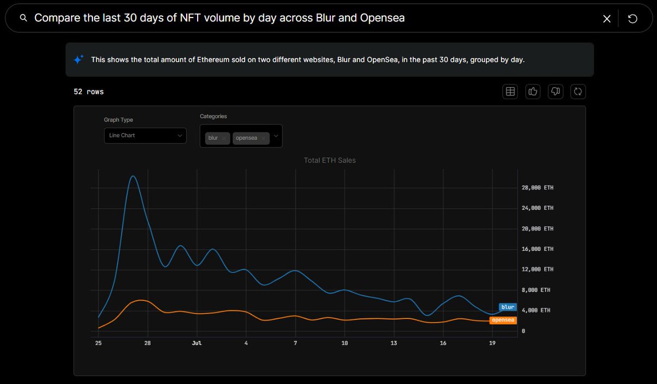Click the orange opensea series label
657x384 pixels.
click(x=503, y=320)
